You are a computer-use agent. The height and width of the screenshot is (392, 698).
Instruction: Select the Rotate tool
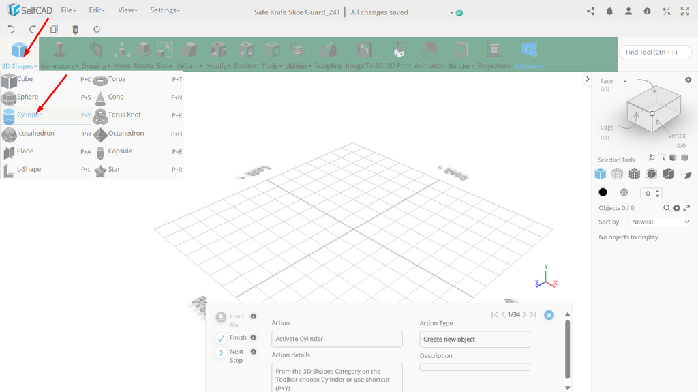coord(143,55)
